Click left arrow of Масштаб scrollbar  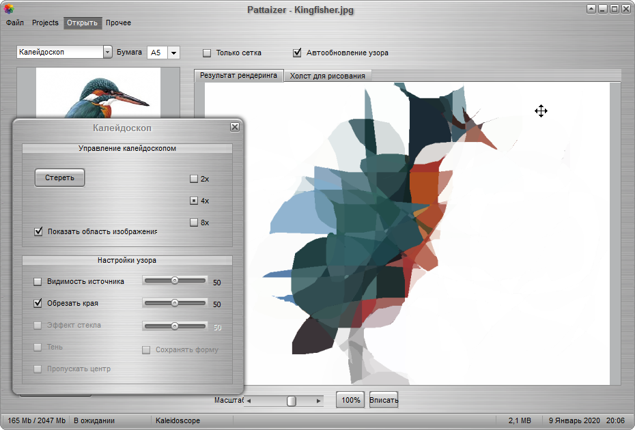tap(249, 401)
